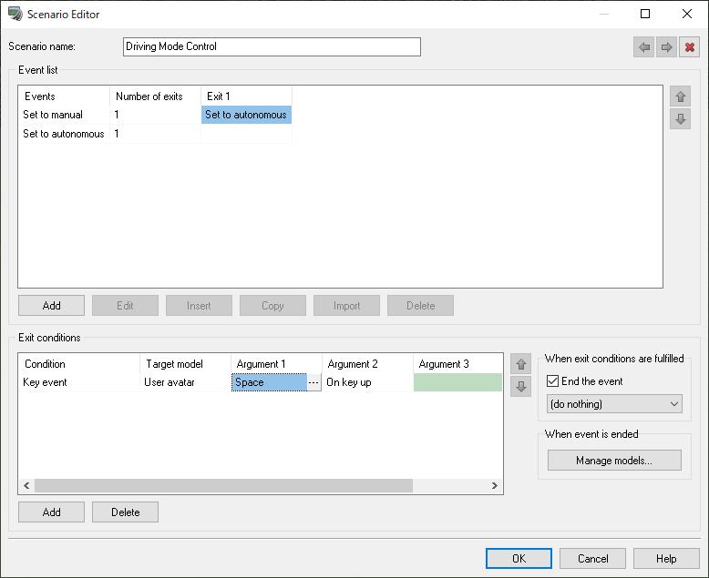This screenshot has height=578, width=709.
Task: Click the Insert button
Action: point(199,306)
